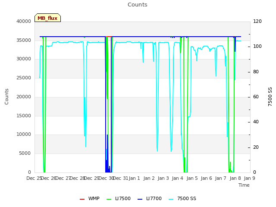Click the 'Jan 9' x-axis tick label

[249, 178]
